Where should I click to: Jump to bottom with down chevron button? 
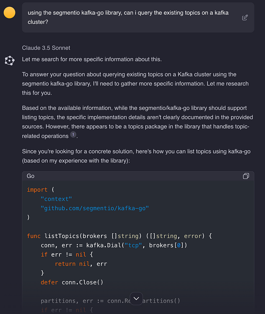[x=136, y=299]
